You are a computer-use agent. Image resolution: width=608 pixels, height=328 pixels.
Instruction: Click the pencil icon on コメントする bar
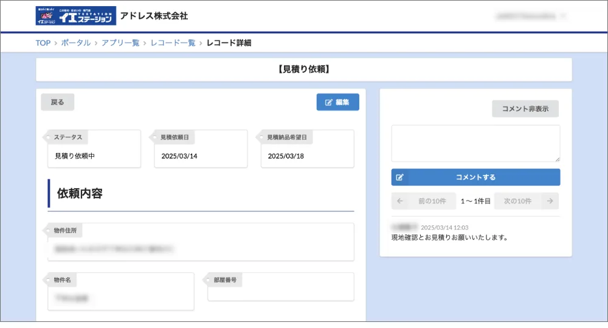click(399, 177)
